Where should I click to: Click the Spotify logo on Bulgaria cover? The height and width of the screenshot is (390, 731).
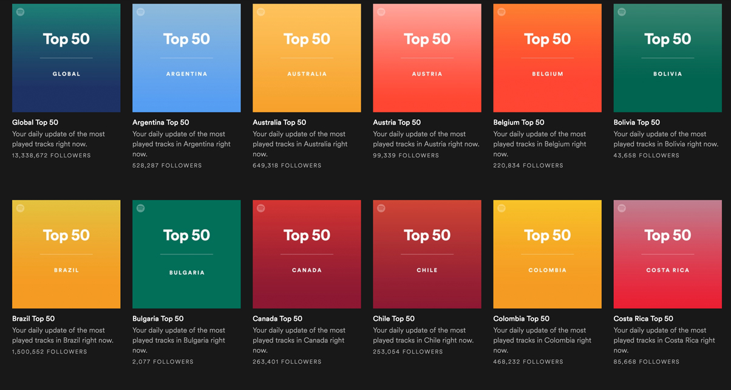pos(140,208)
